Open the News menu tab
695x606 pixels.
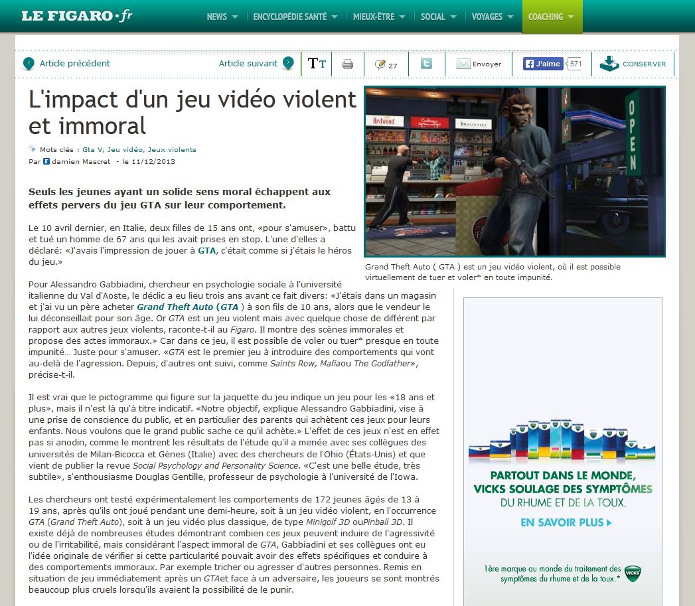coord(217,17)
